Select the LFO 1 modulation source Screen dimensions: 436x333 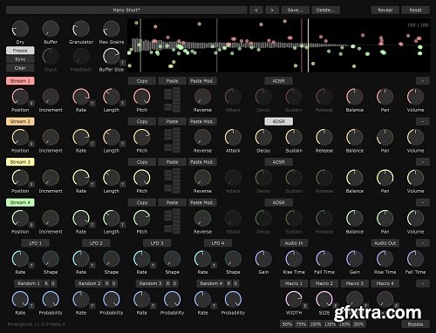35,243
